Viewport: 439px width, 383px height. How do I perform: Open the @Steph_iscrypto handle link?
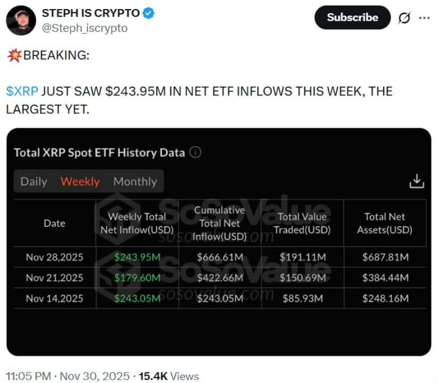click(85, 28)
